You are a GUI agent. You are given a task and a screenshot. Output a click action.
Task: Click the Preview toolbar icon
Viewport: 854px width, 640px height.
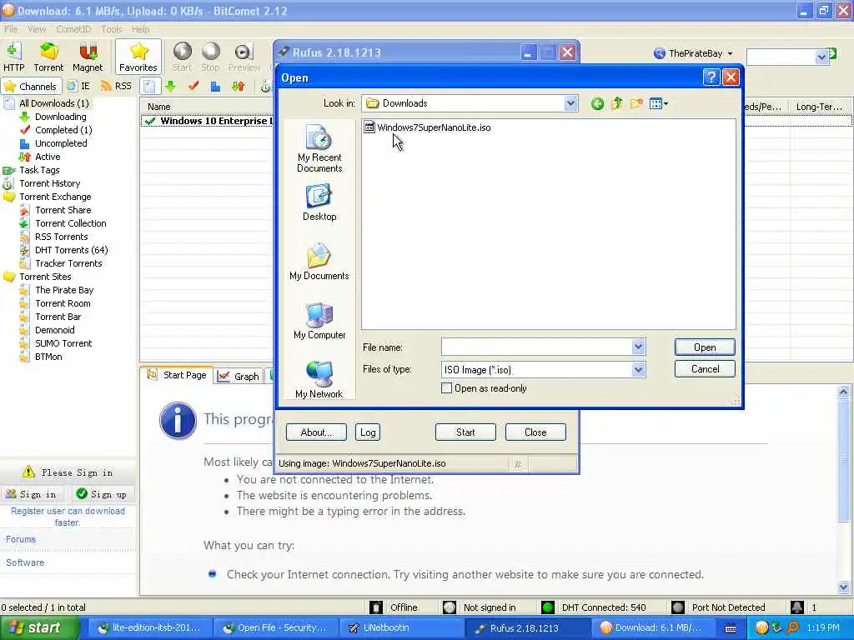[x=244, y=57]
